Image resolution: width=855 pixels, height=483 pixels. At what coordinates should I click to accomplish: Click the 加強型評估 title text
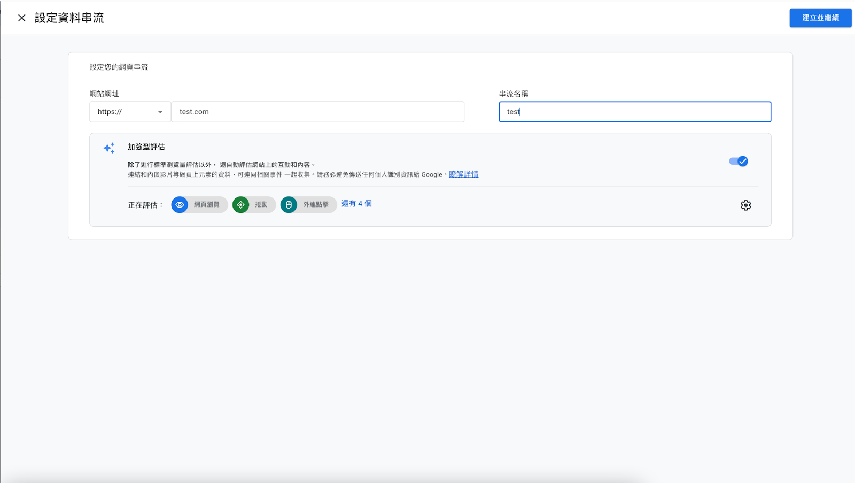tap(146, 147)
